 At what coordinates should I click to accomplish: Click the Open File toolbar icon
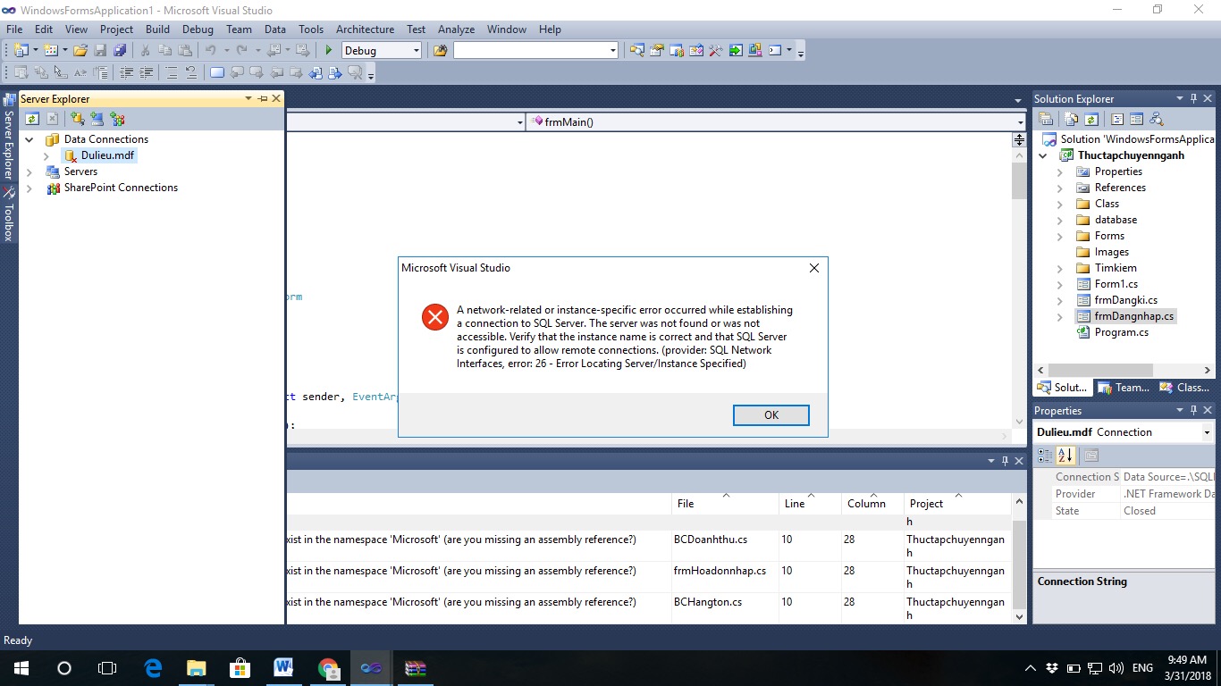click(80, 50)
